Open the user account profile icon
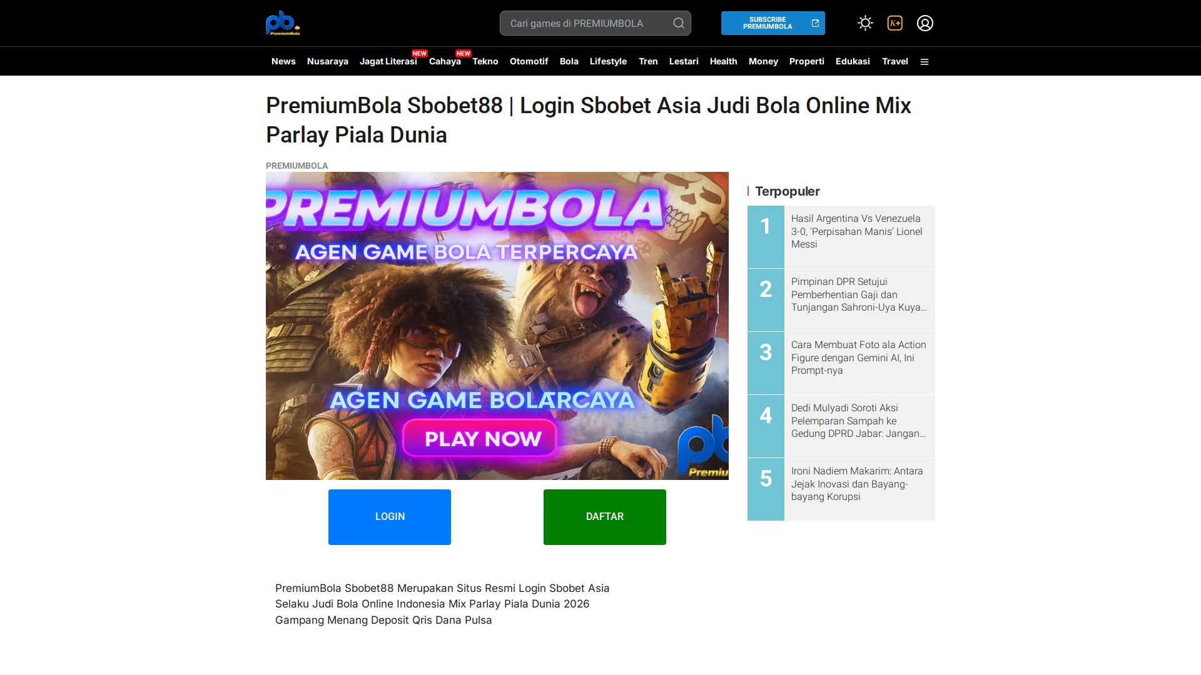 pos(925,23)
